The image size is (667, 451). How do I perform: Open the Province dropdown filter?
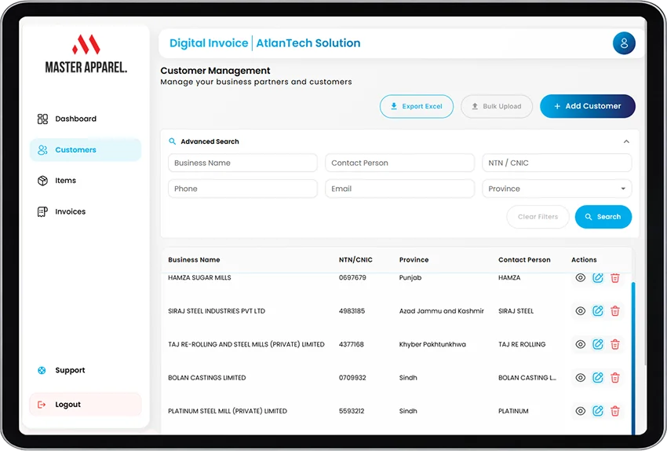556,189
